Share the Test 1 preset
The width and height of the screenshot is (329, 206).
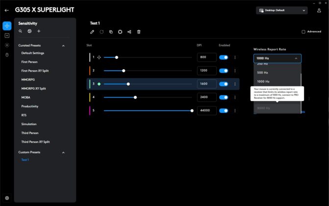(129, 32)
